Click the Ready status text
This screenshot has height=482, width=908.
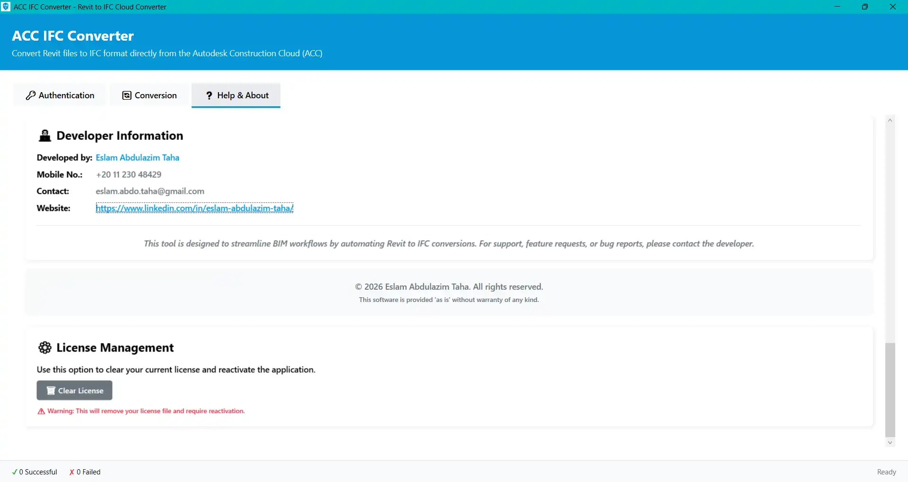coord(886,472)
